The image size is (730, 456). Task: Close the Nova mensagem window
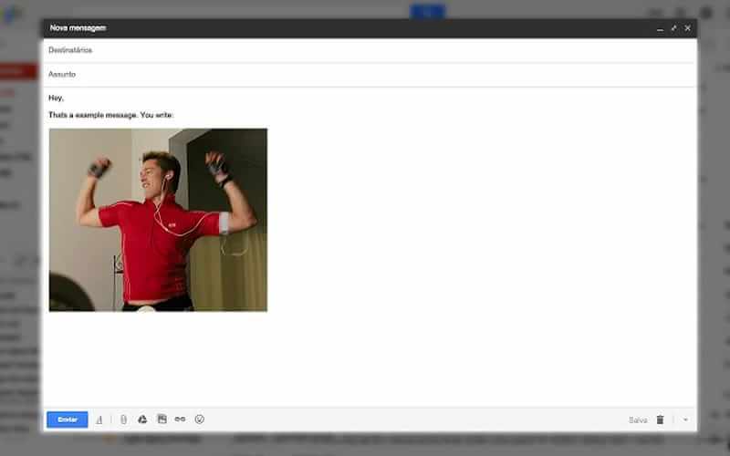pos(688,28)
